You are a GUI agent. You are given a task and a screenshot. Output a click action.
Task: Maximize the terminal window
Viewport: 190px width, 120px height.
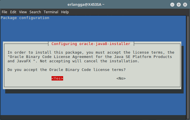[x=179, y=5]
